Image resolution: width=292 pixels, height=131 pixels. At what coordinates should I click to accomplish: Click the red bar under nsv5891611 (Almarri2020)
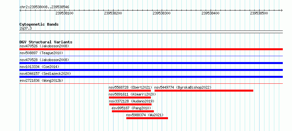point(130,98)
